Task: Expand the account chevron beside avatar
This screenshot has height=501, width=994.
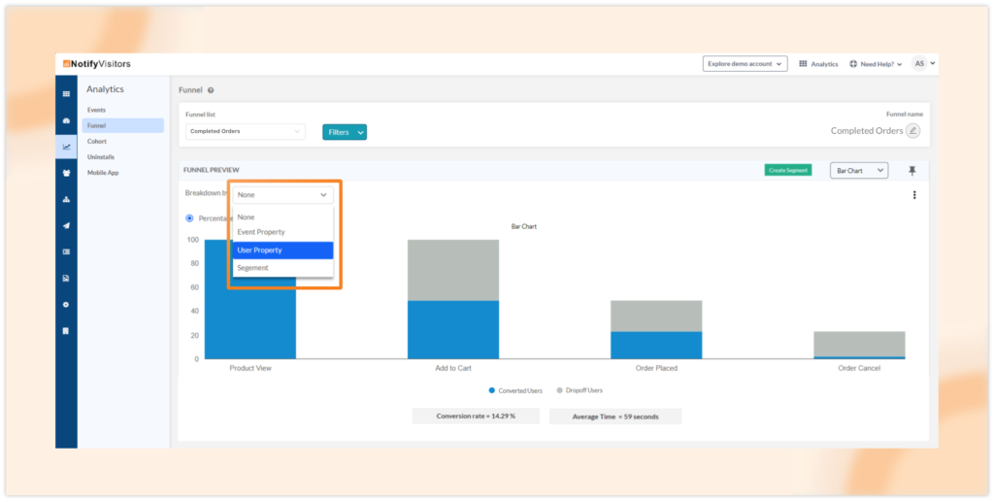Action: pos(933,64)
